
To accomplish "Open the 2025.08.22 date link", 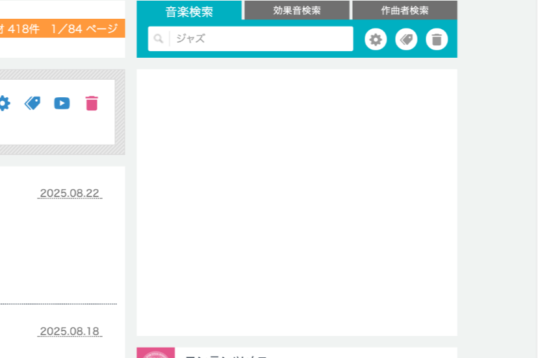I will (x=70, y=193).
